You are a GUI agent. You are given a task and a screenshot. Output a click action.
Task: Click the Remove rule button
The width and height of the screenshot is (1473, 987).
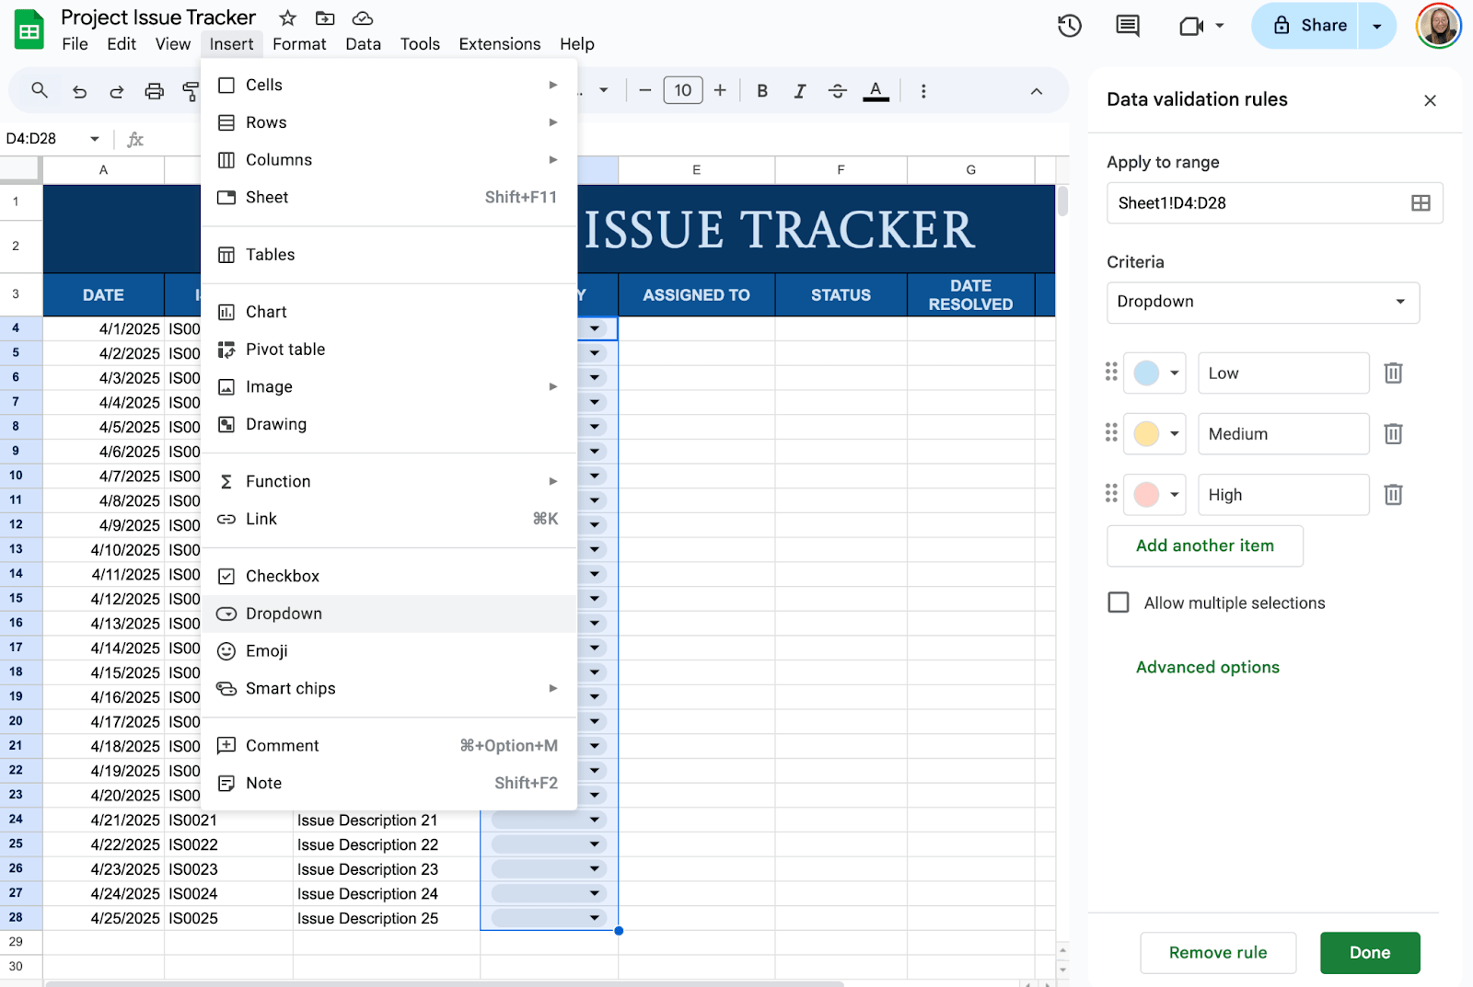pyautogui.click(x=1218, y=953)
